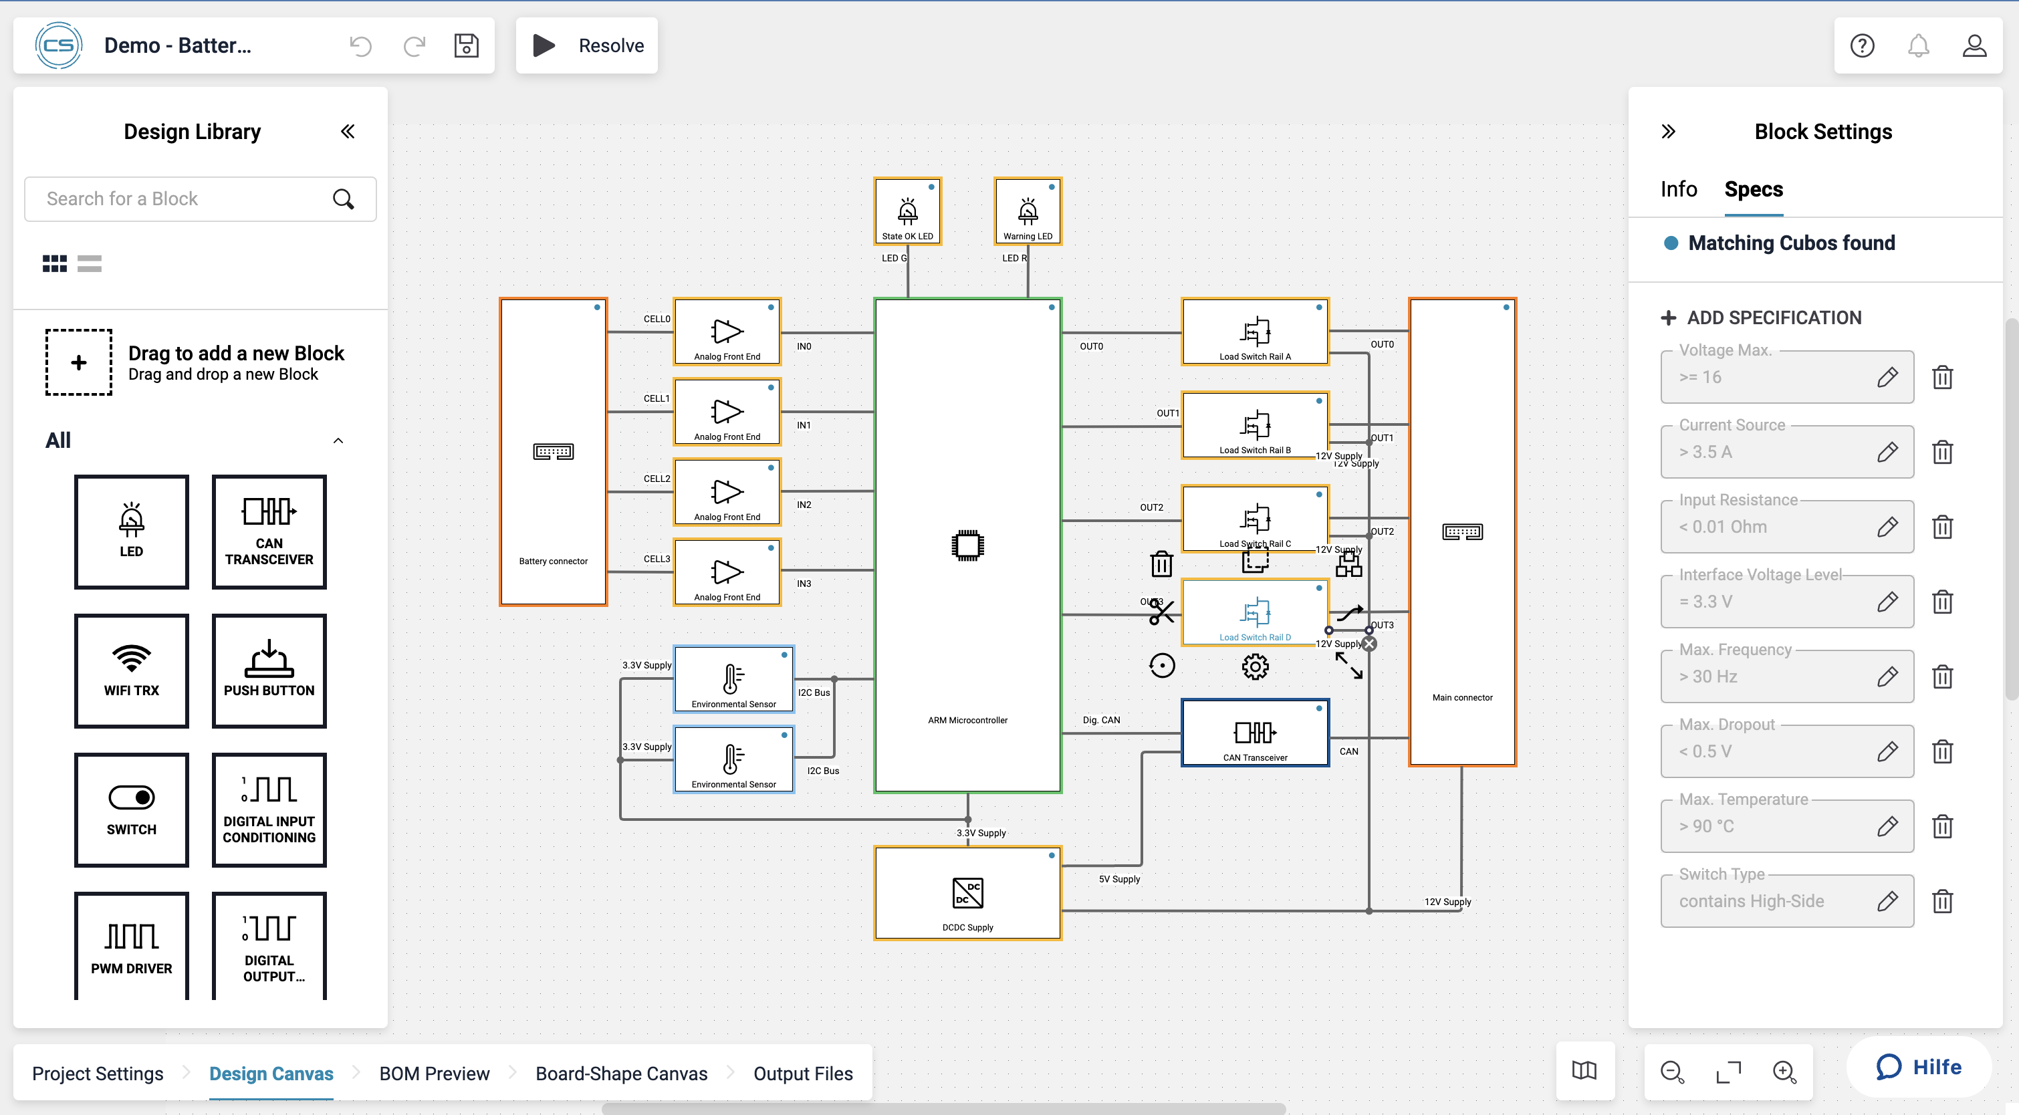Click the undo arrow icon
This screenshot has width=2019, height=1115.
(x=360, y=45)
